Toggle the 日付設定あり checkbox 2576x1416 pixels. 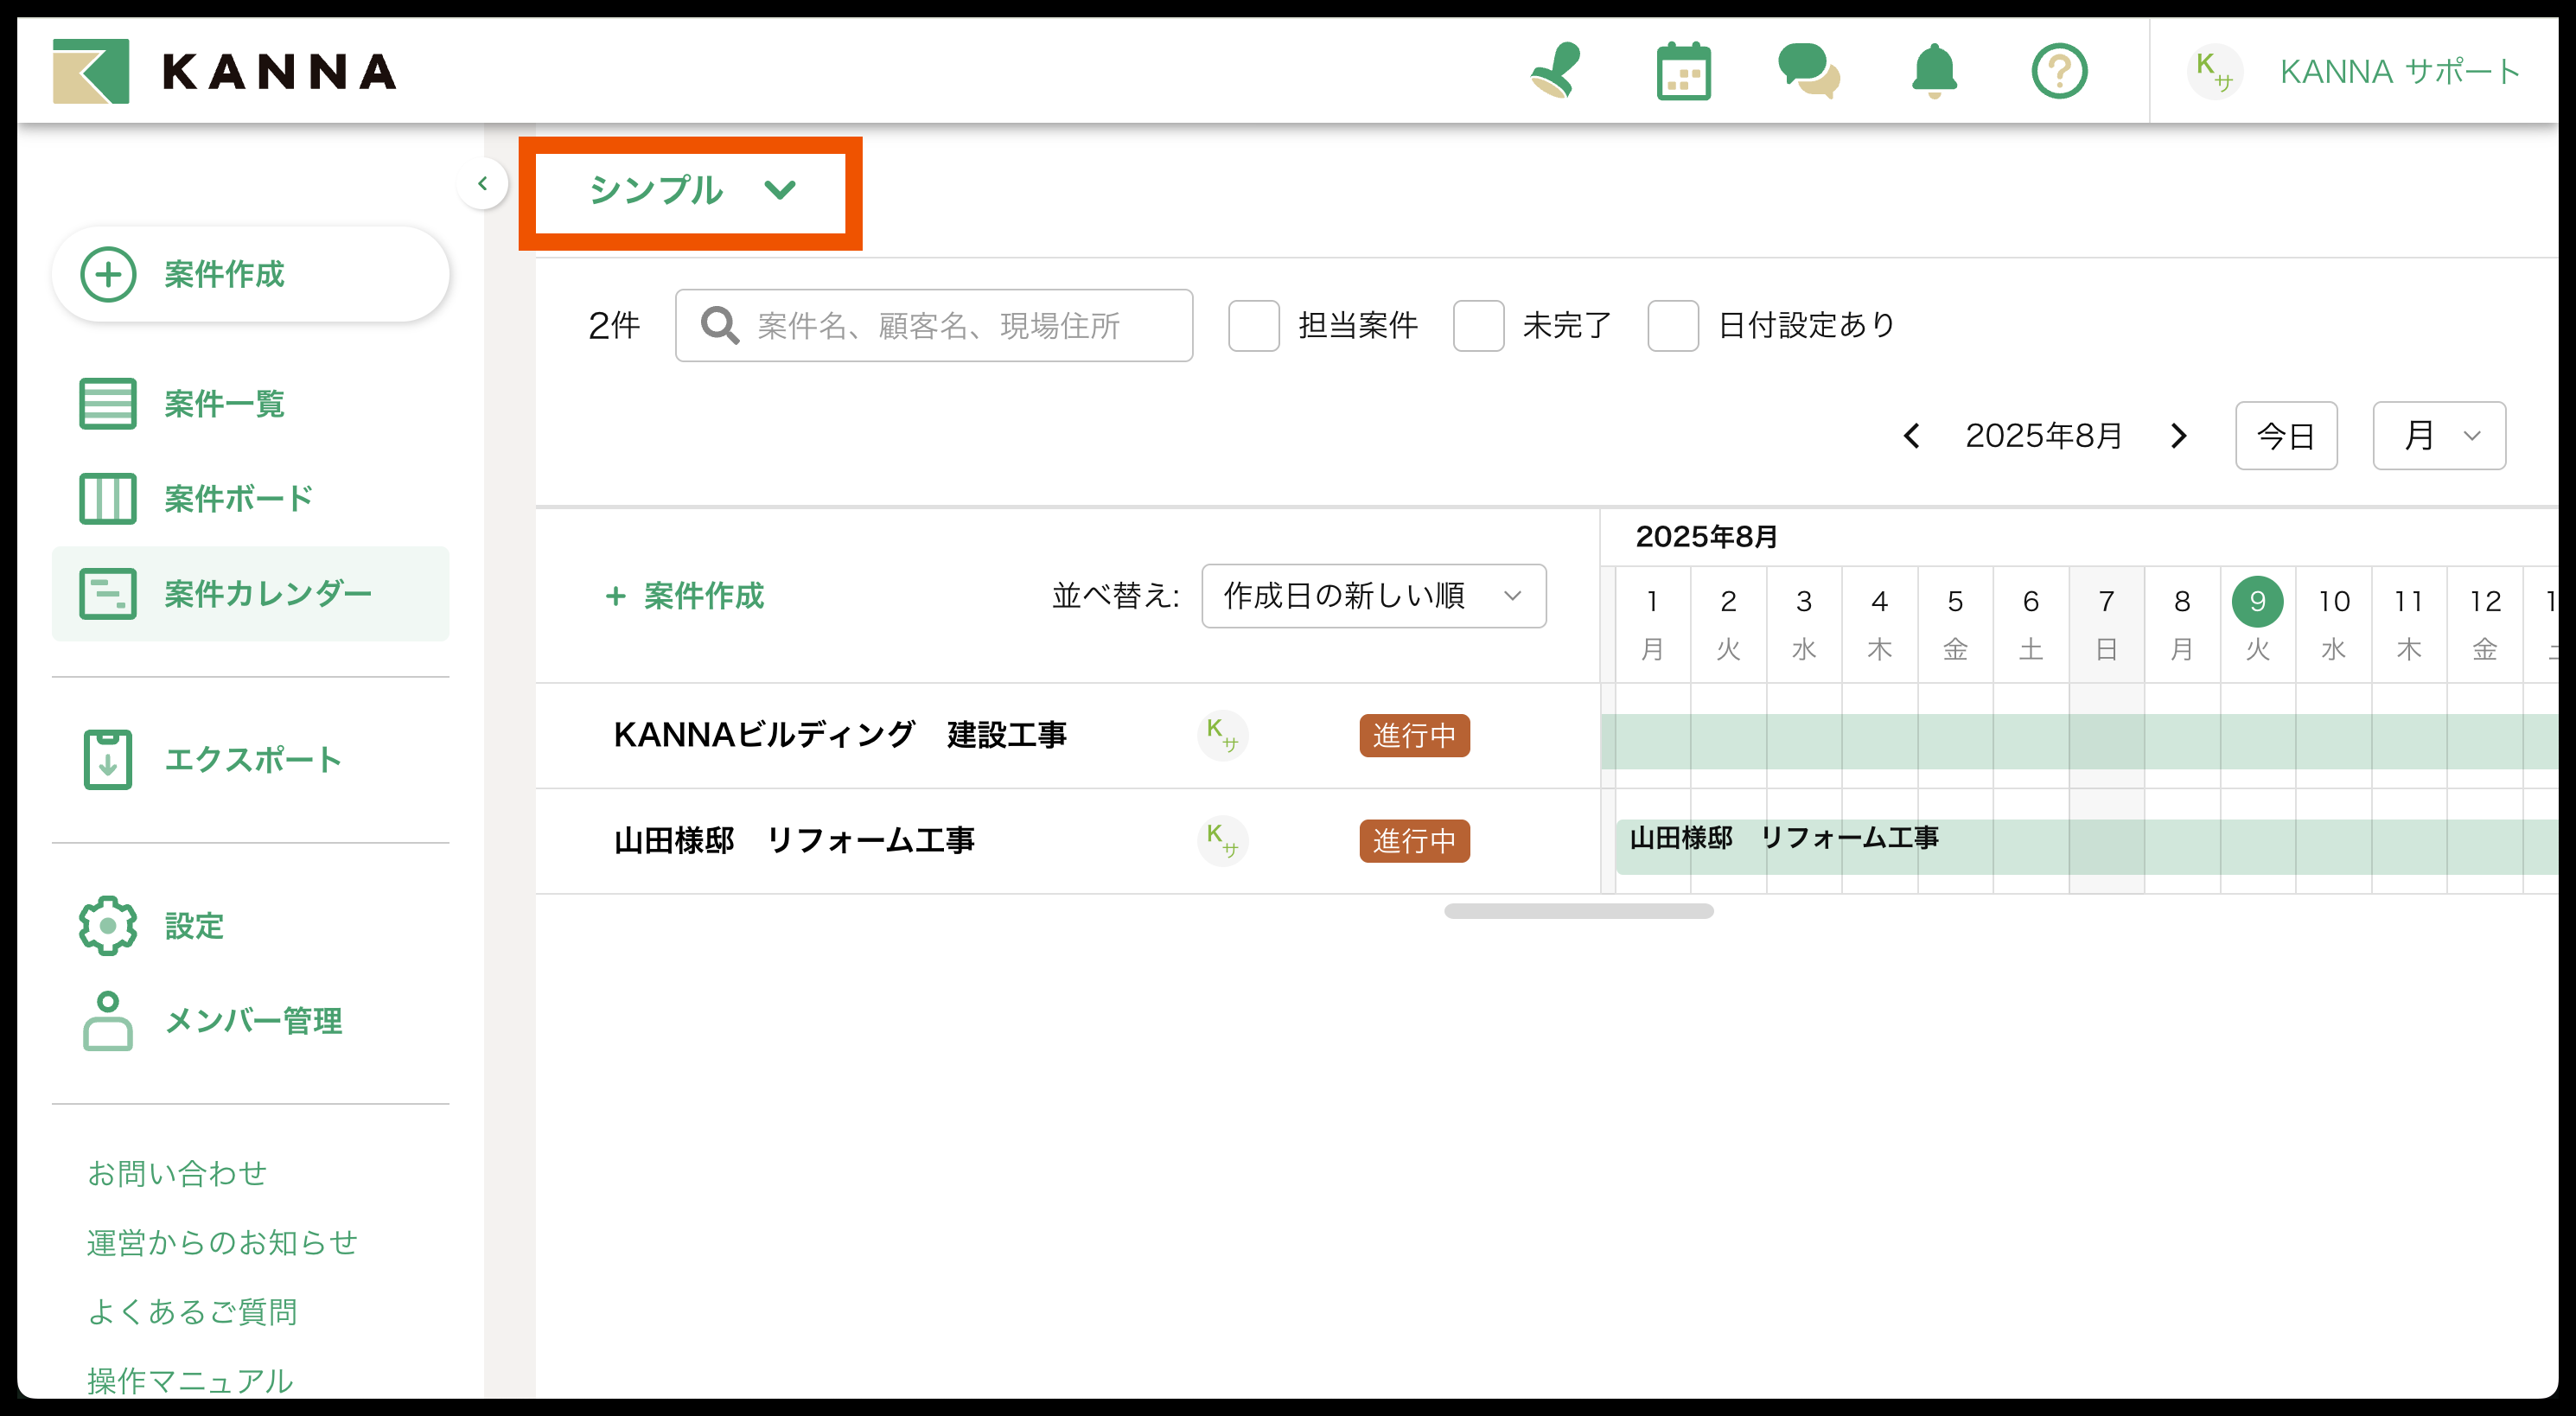1672,325
